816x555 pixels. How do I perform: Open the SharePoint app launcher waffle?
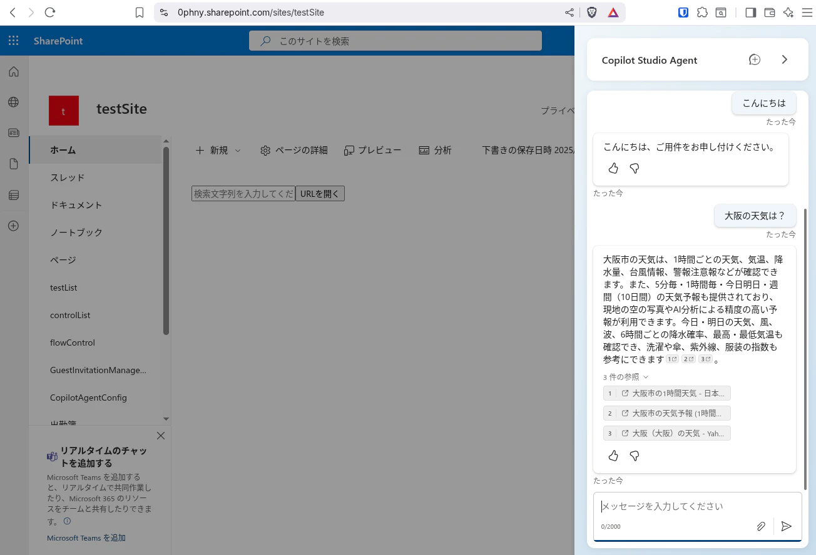(14, 41)
